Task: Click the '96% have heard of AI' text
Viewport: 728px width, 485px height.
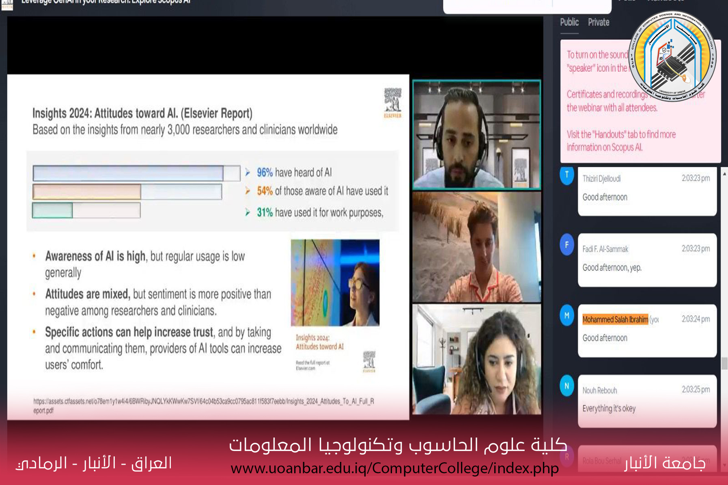Action: [294, 173]
